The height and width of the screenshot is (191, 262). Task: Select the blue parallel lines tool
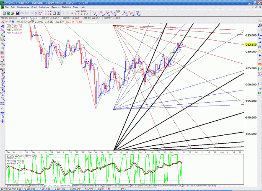point(3,26)
